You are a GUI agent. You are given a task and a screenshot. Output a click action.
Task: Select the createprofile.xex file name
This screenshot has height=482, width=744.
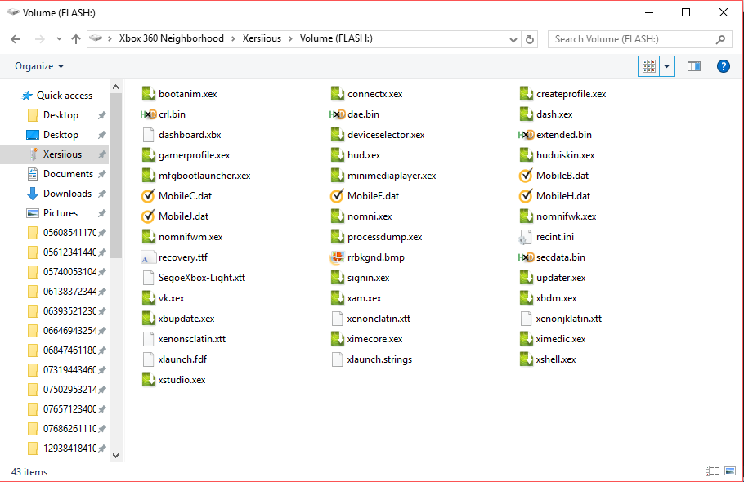(571, 94)
